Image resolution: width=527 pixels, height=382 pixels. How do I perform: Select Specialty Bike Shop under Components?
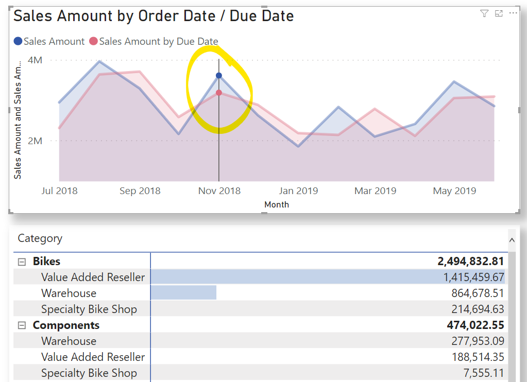pos(89,373)
